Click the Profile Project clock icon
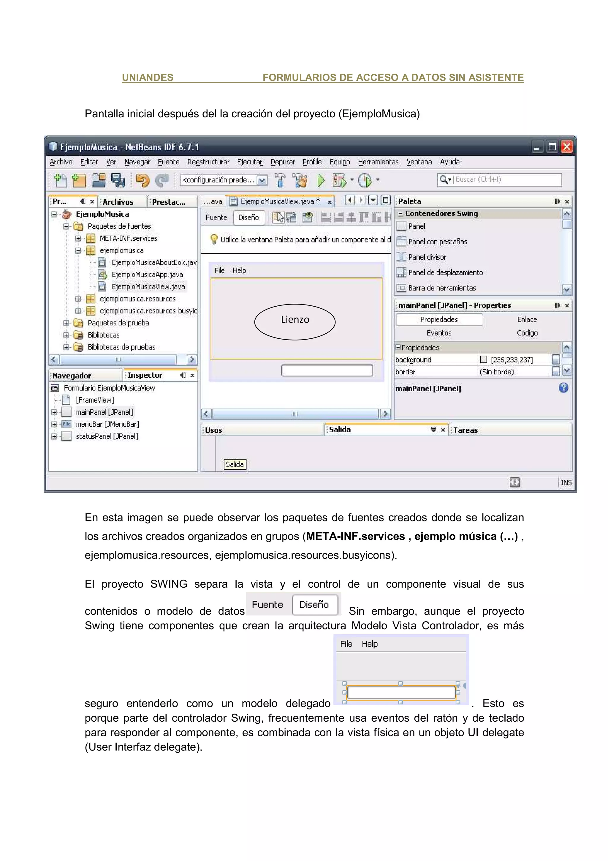The width and height of the screenshot is (608, 861). point(365,180)
